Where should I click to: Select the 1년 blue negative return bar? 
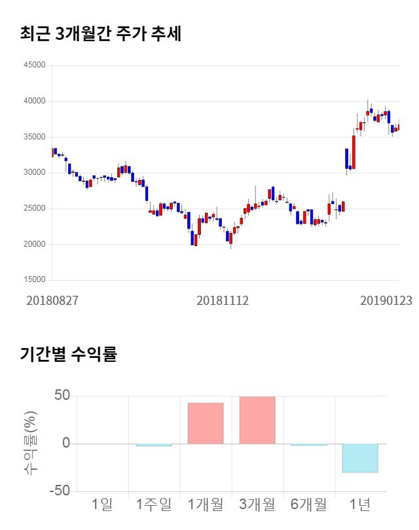pos(360,457)
